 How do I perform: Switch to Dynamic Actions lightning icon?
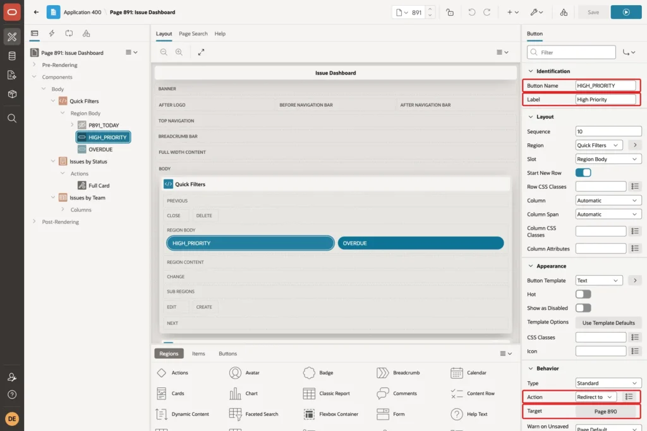52,33
